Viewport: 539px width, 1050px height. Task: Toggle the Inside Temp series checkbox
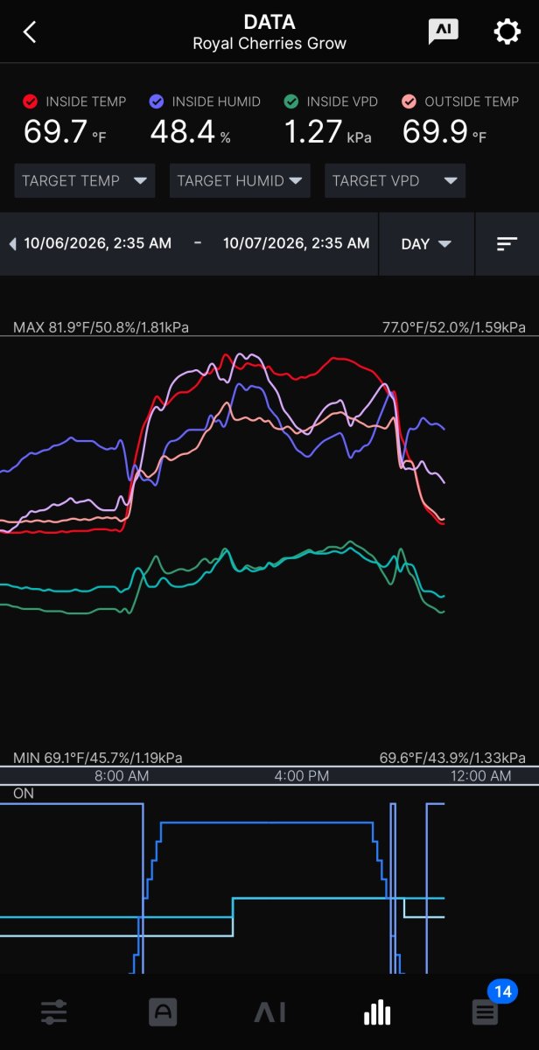tap(31, 101)
